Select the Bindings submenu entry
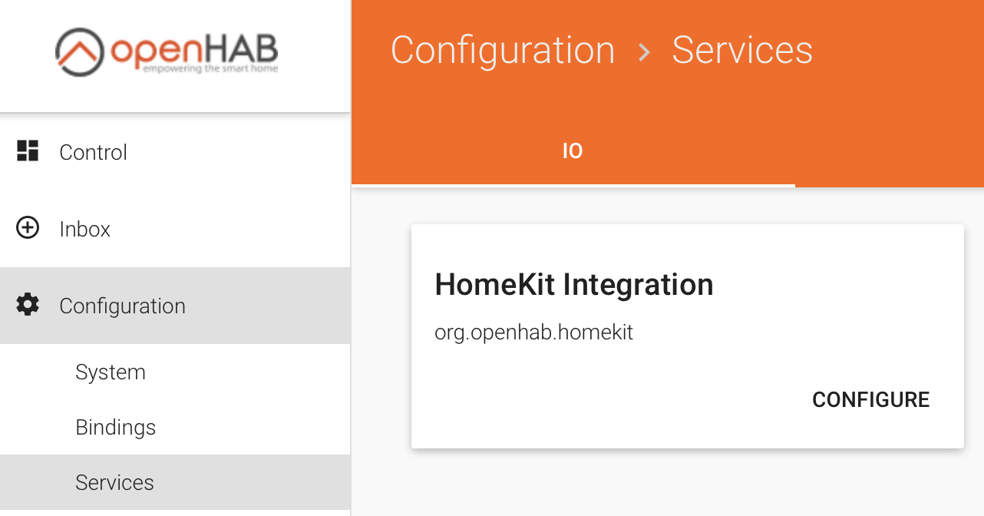 pos(115,427)
